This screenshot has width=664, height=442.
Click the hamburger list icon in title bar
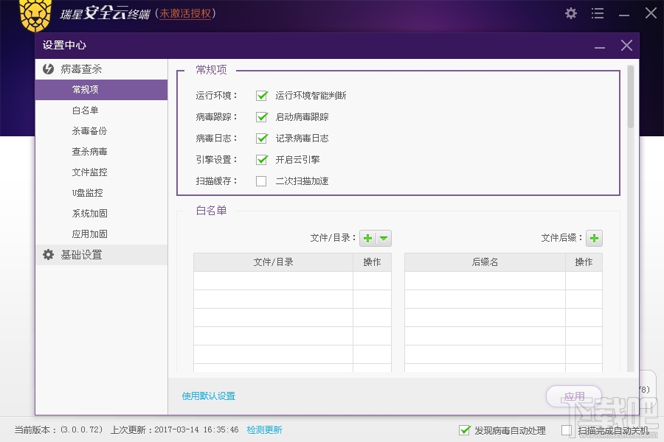(598, 13)
